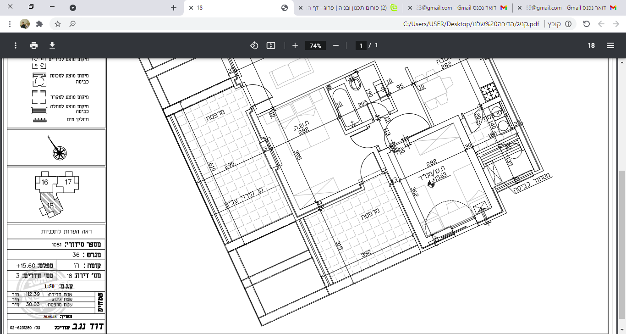Select the active tab titled 18
The width and height of the screenshot is (626, 334).
238,8
